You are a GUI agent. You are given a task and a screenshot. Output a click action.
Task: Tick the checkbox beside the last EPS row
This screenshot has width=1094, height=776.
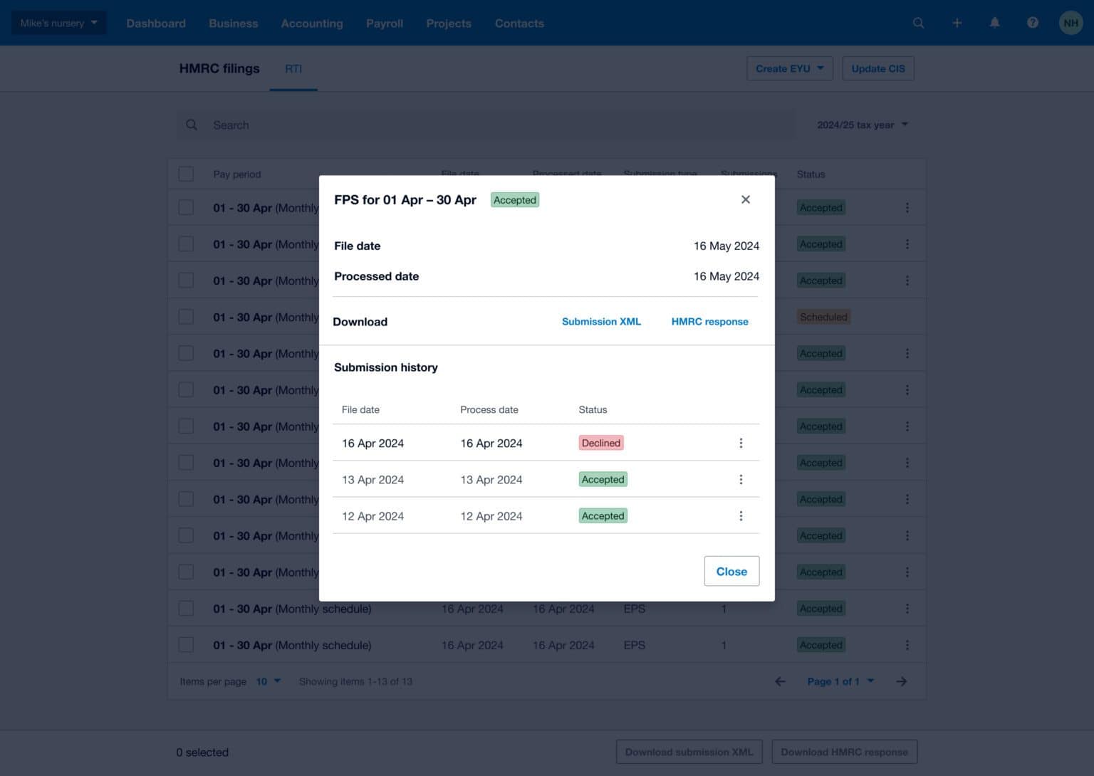[x=186, y=644]
